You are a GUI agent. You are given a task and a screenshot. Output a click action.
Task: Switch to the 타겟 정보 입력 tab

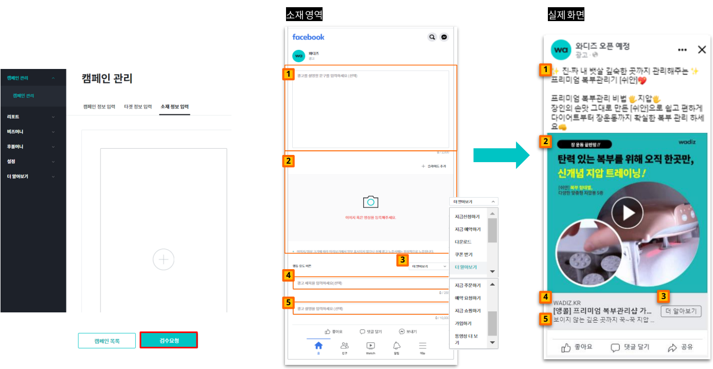click(138, 107)
